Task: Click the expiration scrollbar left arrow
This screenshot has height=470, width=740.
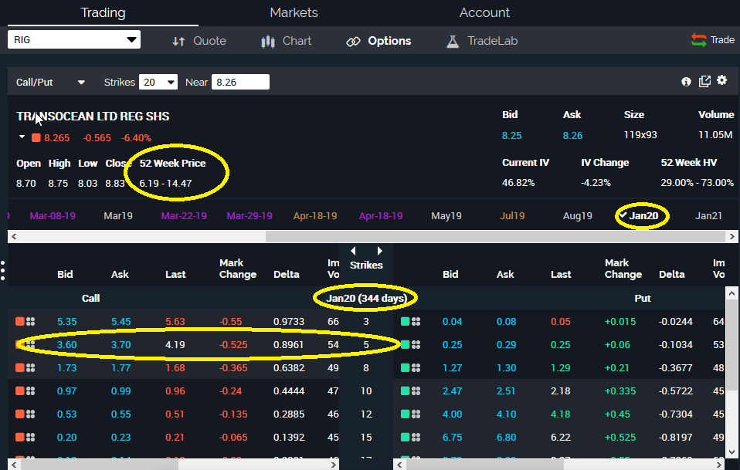Action: 14,236
